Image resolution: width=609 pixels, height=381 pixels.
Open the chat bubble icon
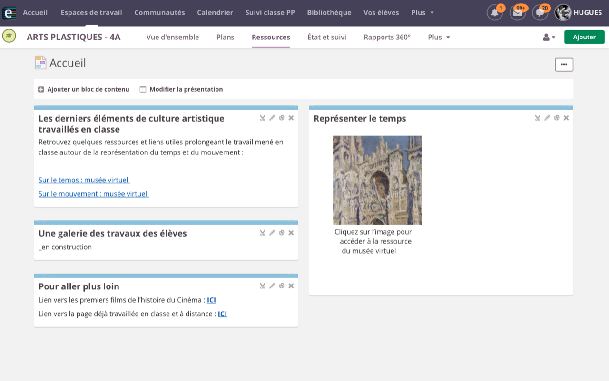coord(540,13)
